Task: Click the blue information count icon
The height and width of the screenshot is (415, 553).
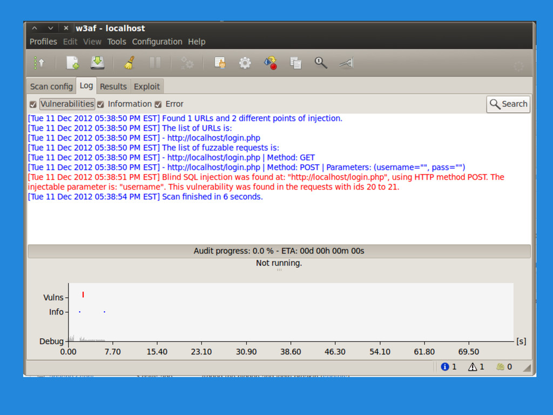Action: (445, 367)
